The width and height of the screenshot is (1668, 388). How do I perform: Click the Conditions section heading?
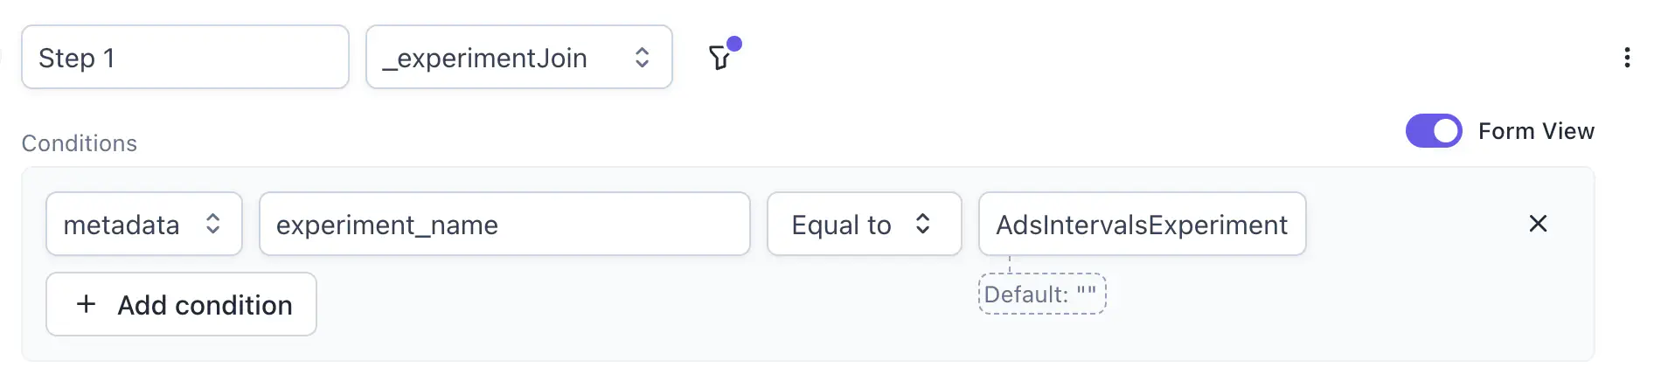pos(80,143)
